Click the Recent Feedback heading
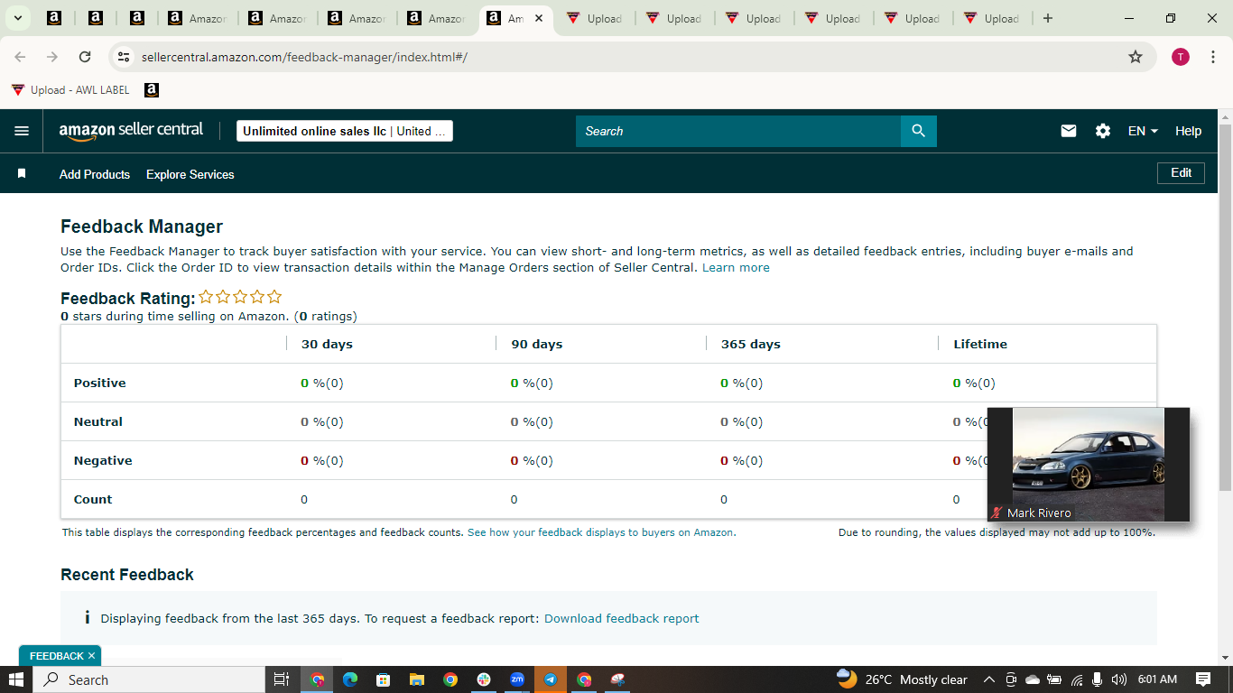1233x693 pixels. point(127,575)
